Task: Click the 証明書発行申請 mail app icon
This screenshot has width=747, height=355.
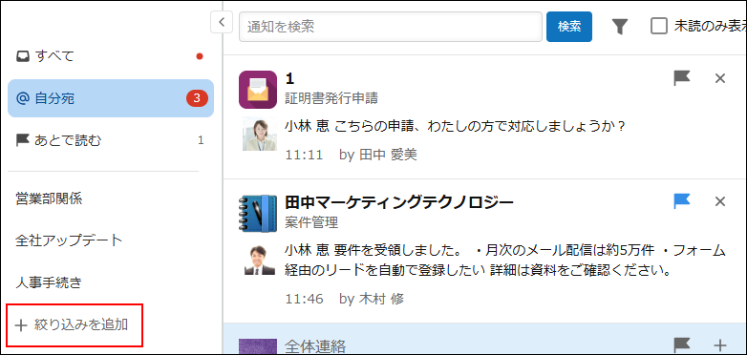Action: pos(258,90)
